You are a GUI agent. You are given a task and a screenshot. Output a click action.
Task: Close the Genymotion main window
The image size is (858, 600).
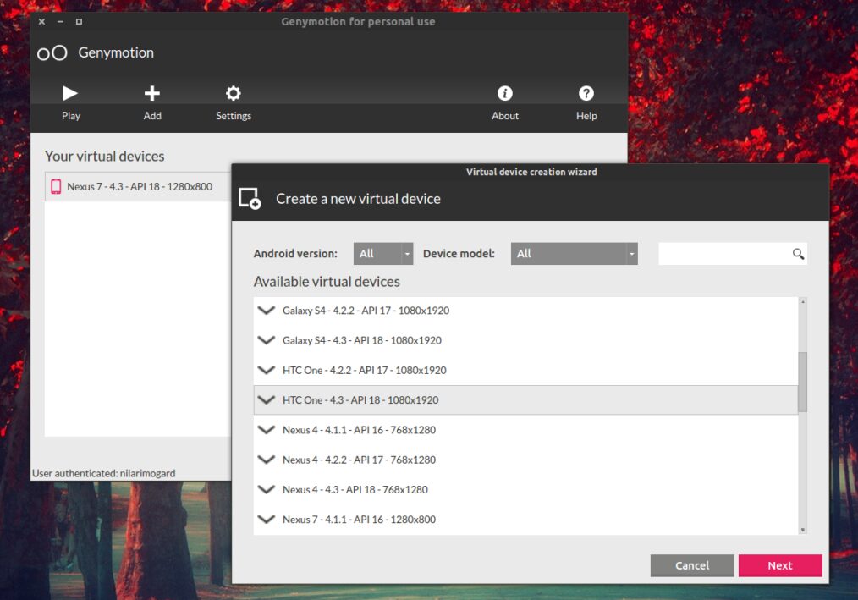point(42,21)
